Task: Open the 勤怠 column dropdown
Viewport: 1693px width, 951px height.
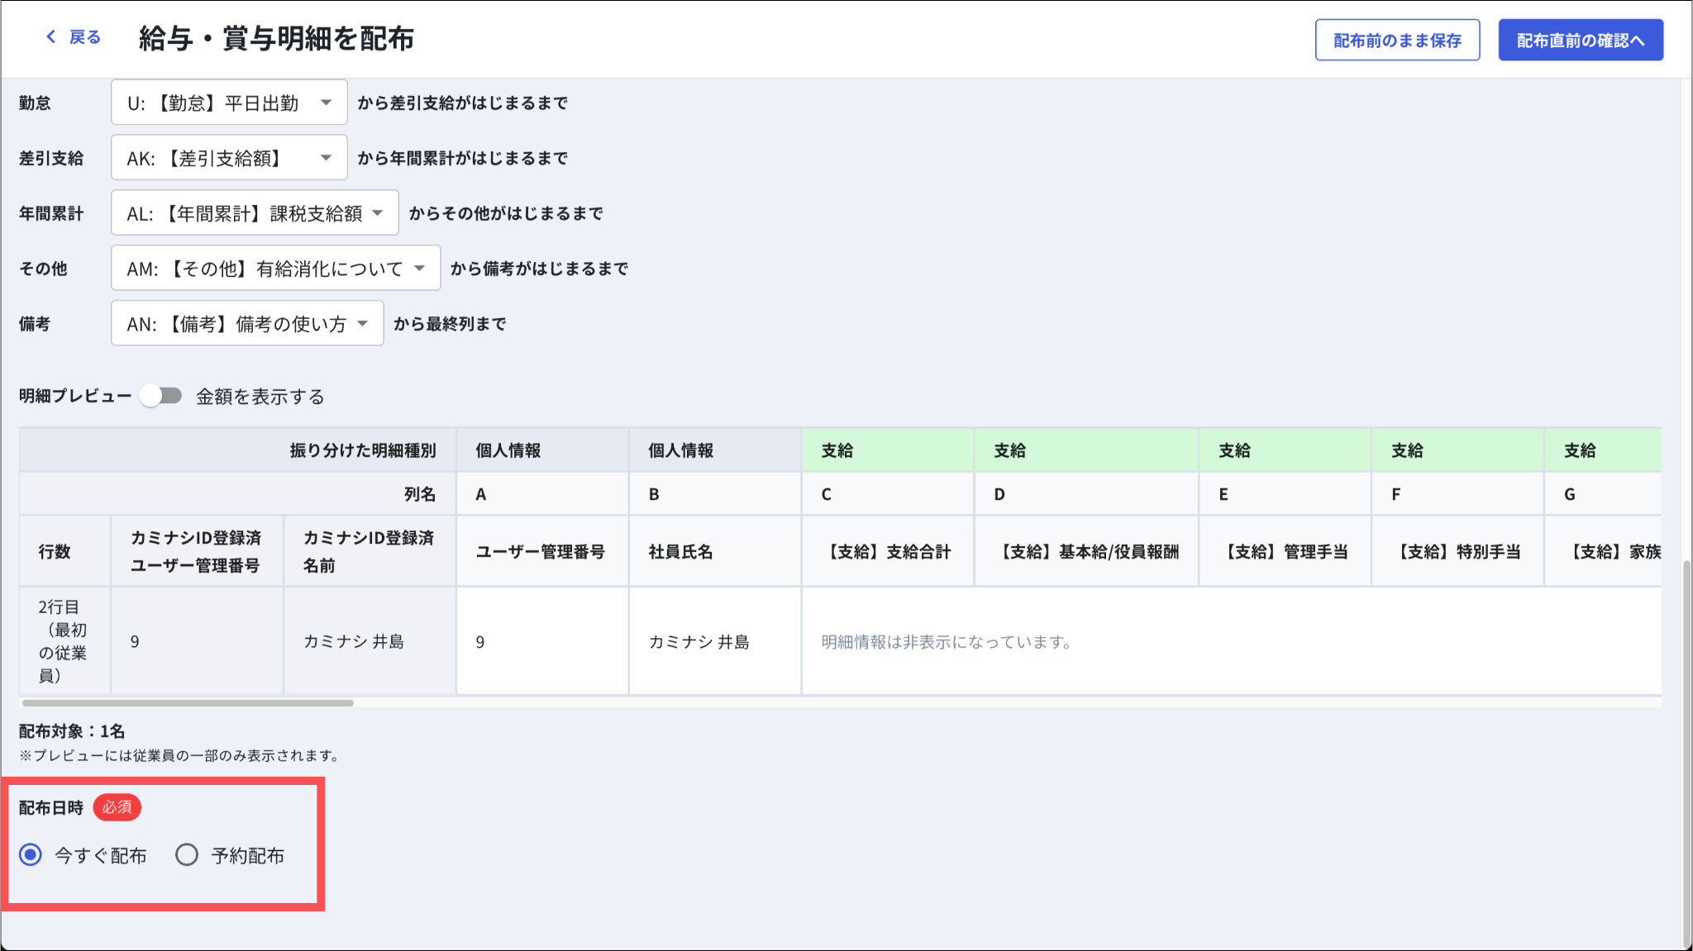Action: 229,103
